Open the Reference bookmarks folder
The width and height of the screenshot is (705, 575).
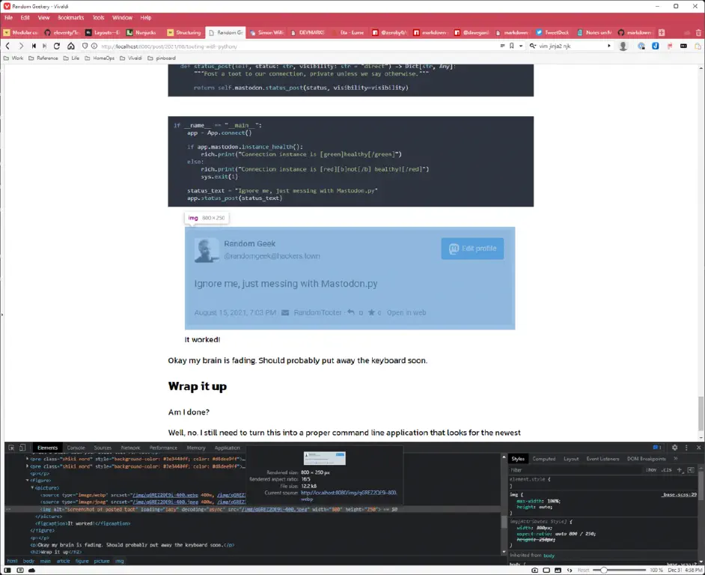pos(43,58)
